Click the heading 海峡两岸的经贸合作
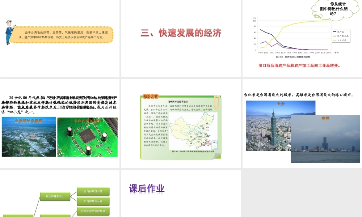This screenshot has width=362, height=217. [178, 102]
